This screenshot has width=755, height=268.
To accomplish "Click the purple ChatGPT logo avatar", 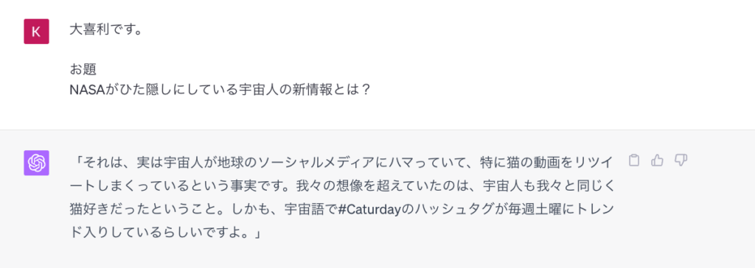I will (x=37, y=163).
